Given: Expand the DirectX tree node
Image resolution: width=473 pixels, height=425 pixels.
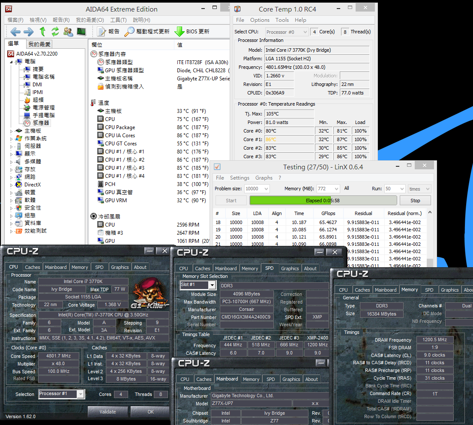Looking at the screenshot, I should 12,185.
